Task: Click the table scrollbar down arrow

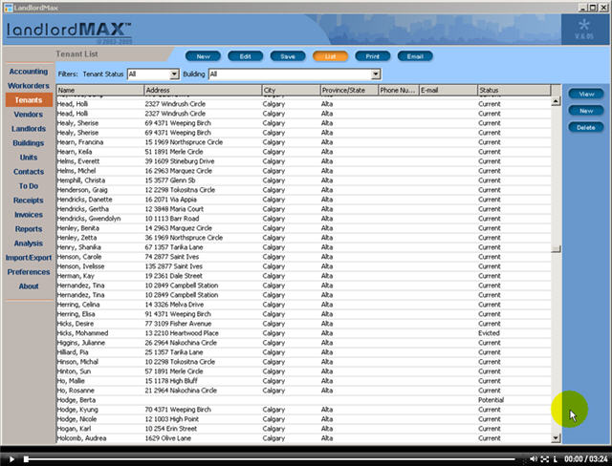Action: pyautogui.click(x=556, y=438)
